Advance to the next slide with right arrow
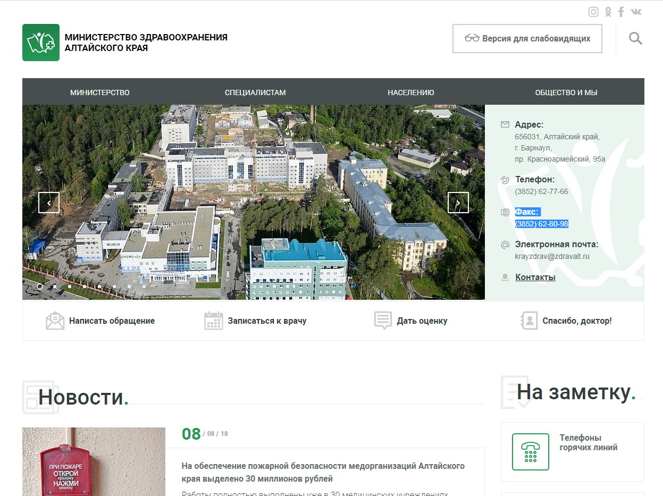663x496 pixels. pyautogui.click(x=458, y=203)
